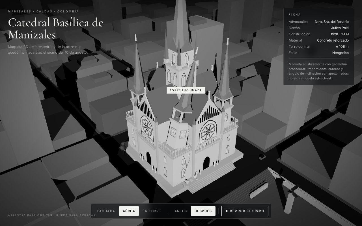Click the REVIVIR EL SISMO button

(245, 211)
